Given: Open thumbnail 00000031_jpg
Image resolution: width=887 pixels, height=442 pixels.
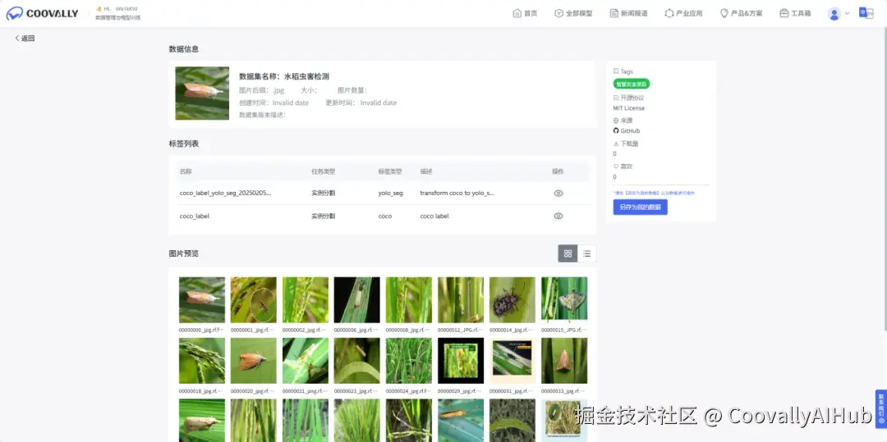Looking at the screenshot, I should pyautogui.click(x=512, y=361).
